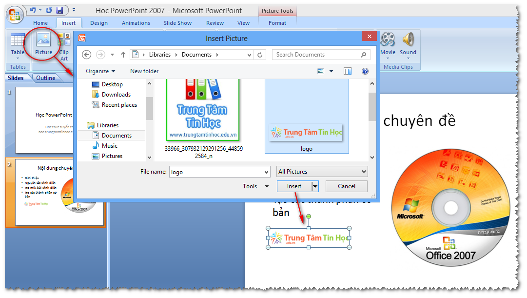Image resolution: width=527 pixels, height=298 pixels.
Task: Open Clip Art from the ribbon
Action: 64,47
